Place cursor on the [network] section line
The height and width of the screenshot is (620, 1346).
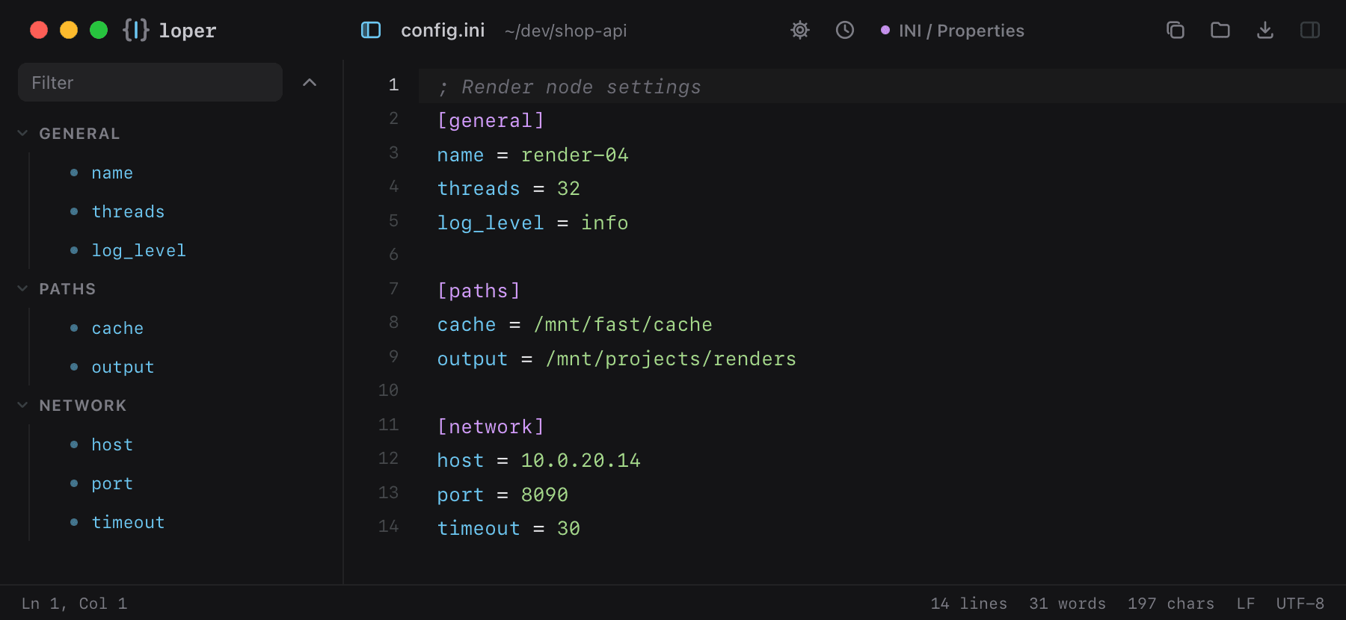pos(491,427)
